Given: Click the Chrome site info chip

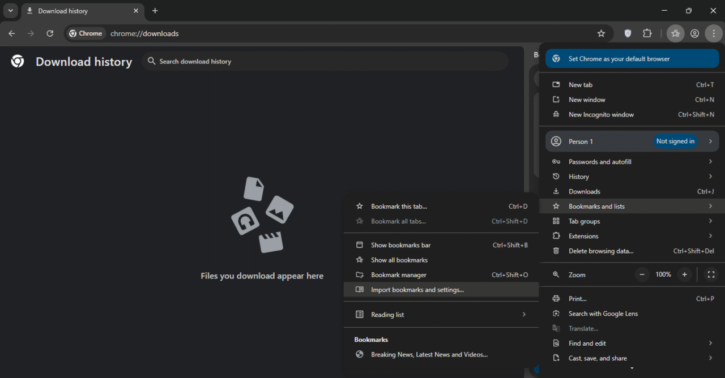Looking at the screenshot, I should [x=86, y=33].
